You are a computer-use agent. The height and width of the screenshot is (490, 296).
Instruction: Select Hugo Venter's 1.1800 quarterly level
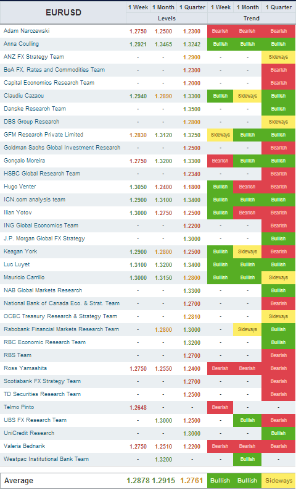192,187
